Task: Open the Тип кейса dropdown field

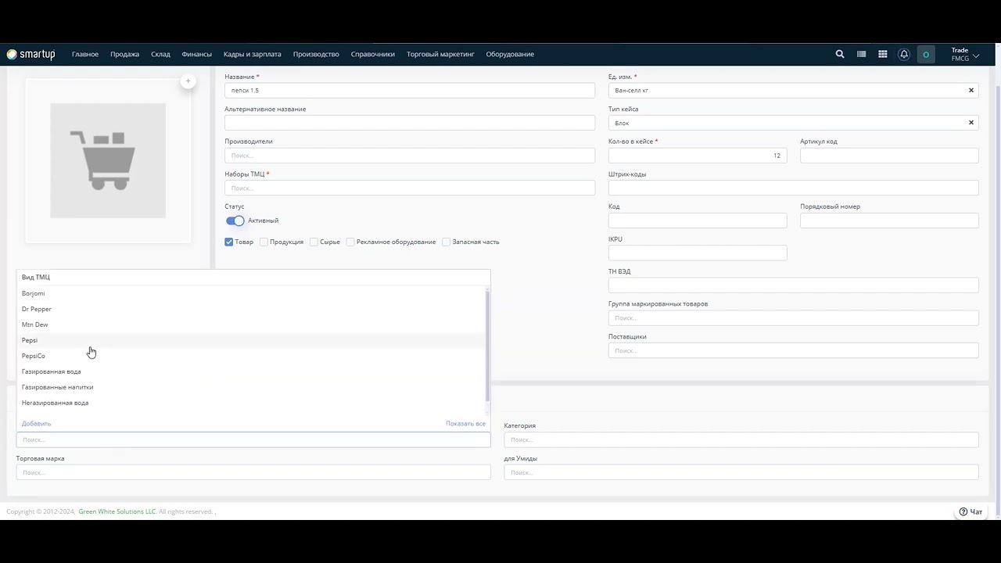Action: [793, 123]
